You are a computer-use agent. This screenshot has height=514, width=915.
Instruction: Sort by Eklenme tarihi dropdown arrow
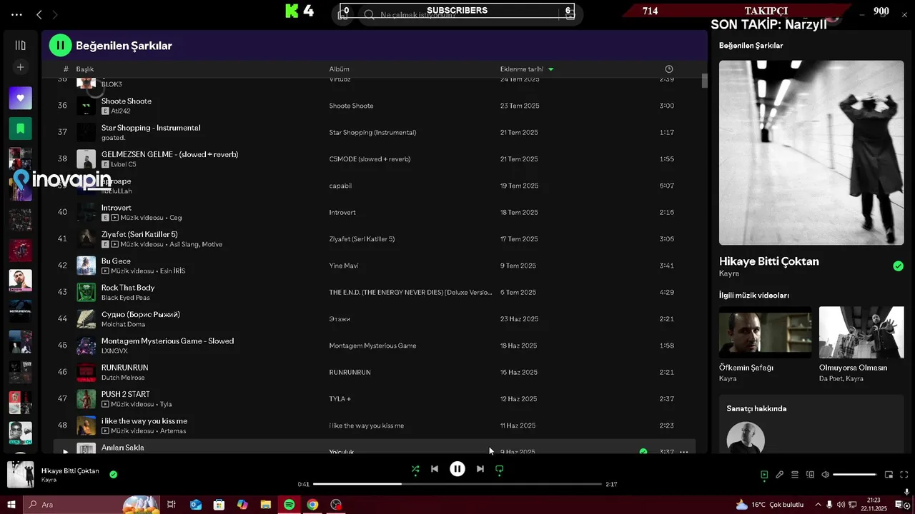[550, 69]
